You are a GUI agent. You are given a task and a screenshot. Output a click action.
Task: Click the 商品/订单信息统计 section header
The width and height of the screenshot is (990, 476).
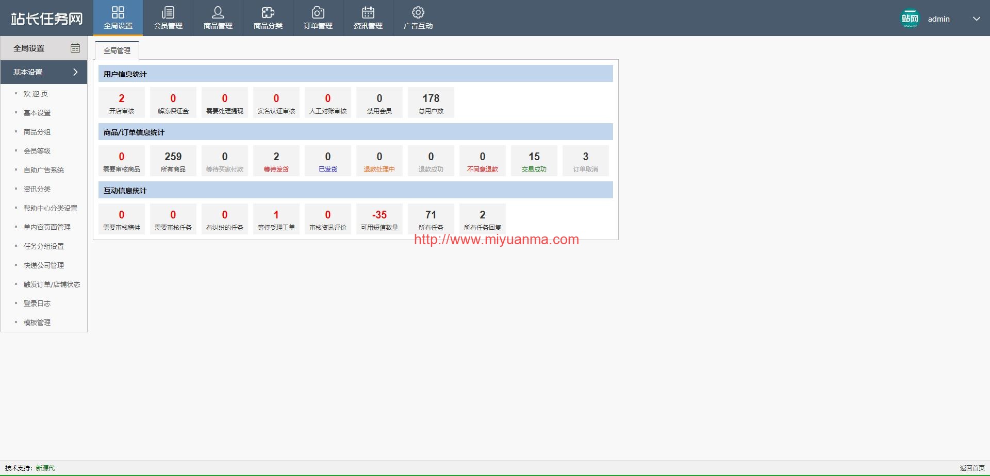click(x=356, y=132)
